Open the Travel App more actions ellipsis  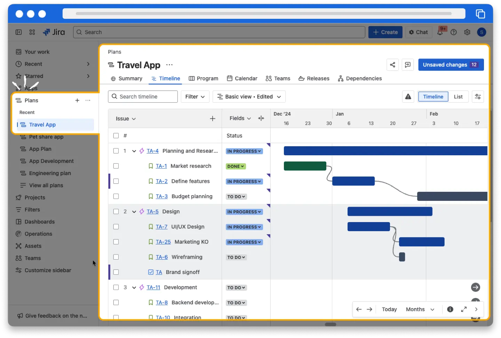click(x=169, y=65)
